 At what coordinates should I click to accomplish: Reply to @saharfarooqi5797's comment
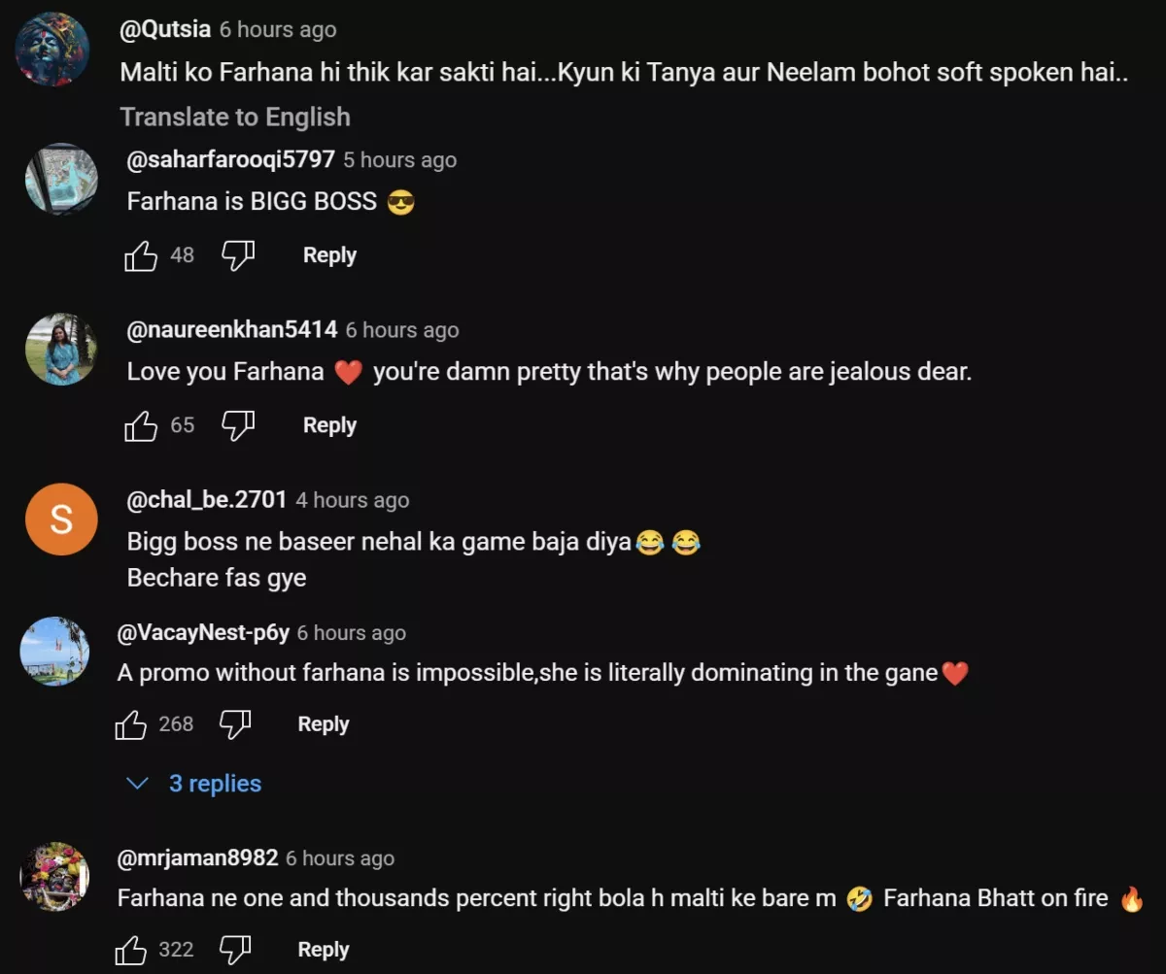(329, 255)
